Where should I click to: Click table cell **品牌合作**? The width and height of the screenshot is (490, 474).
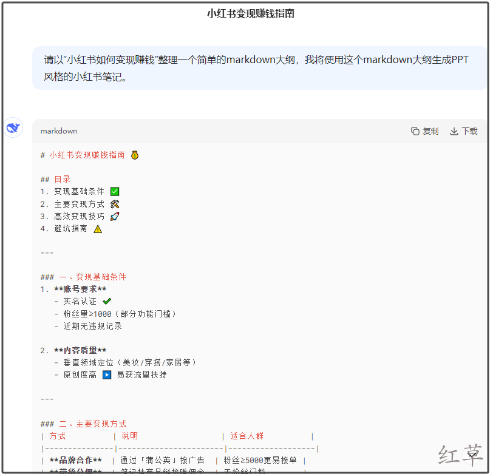click(x=76, y=460)
